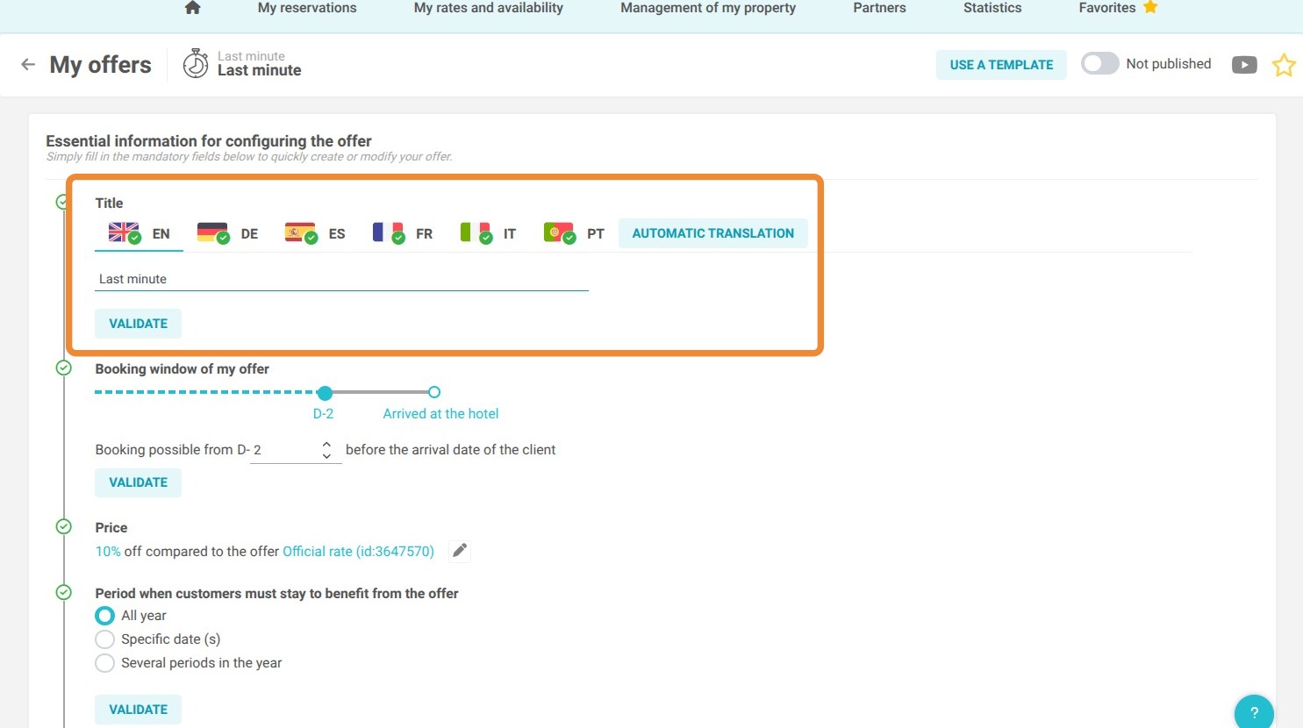Open My reservations menu
The width and height of the screenshot is (1303, 728).
307,8
